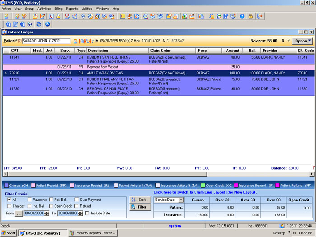Click the To date spinner down arrow
Image resolution: width=316 pixels, height=237 pixels.
click(x=80, y=214)
